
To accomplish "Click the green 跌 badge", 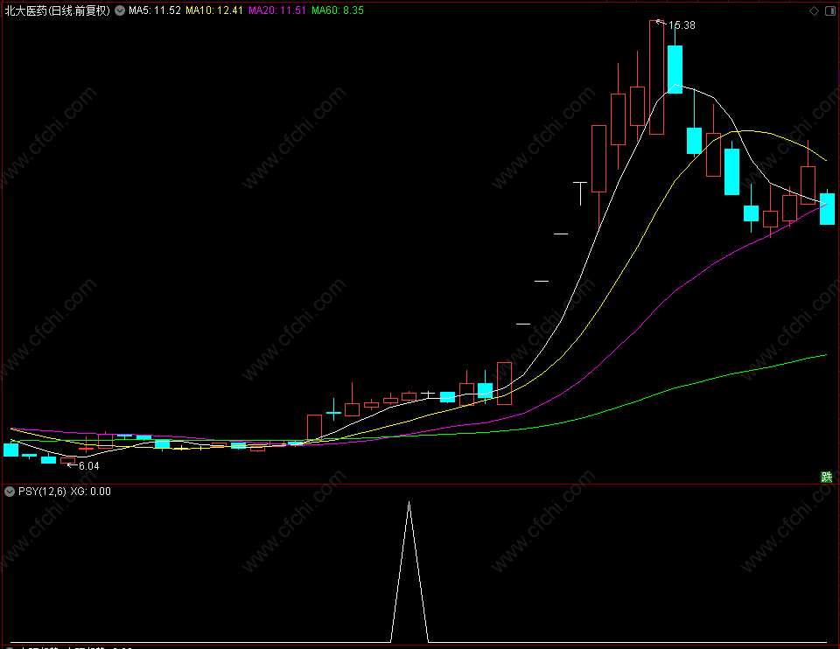I will point(827,477).
